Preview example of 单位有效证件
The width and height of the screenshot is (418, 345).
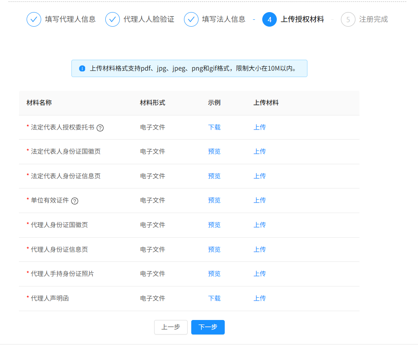click(214, 201)
